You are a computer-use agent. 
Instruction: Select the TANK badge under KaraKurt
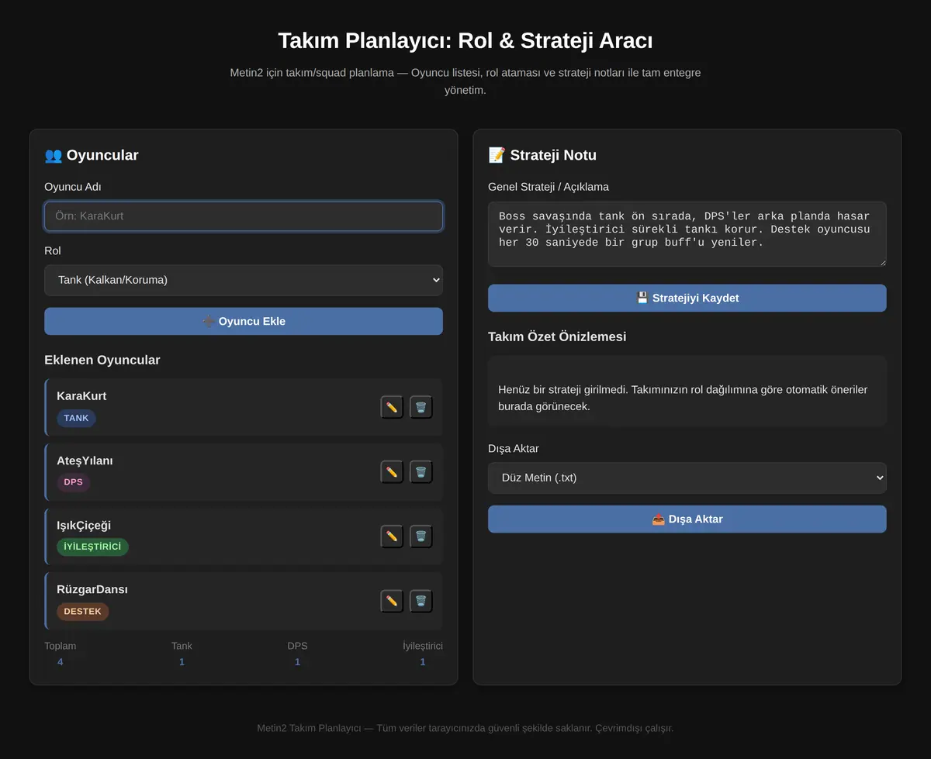(76, 418)
